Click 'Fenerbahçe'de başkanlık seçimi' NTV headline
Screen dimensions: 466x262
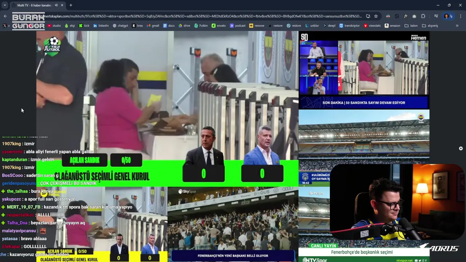point(362,252)
